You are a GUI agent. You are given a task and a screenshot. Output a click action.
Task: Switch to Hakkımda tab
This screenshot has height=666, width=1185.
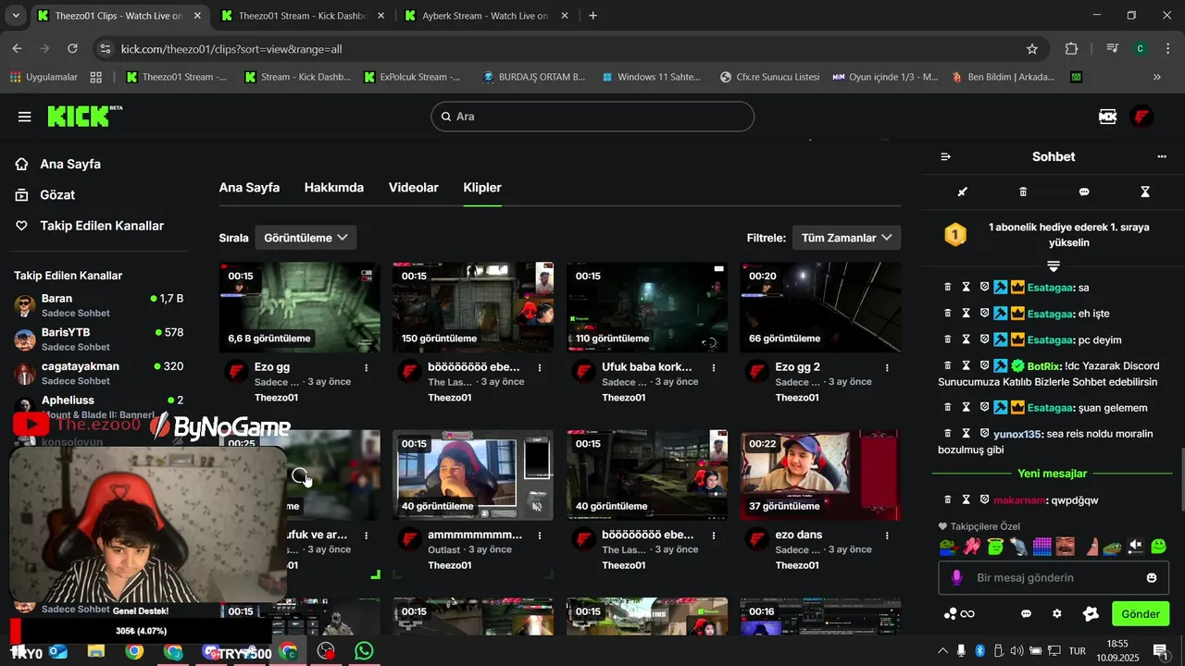click(334, 188)
